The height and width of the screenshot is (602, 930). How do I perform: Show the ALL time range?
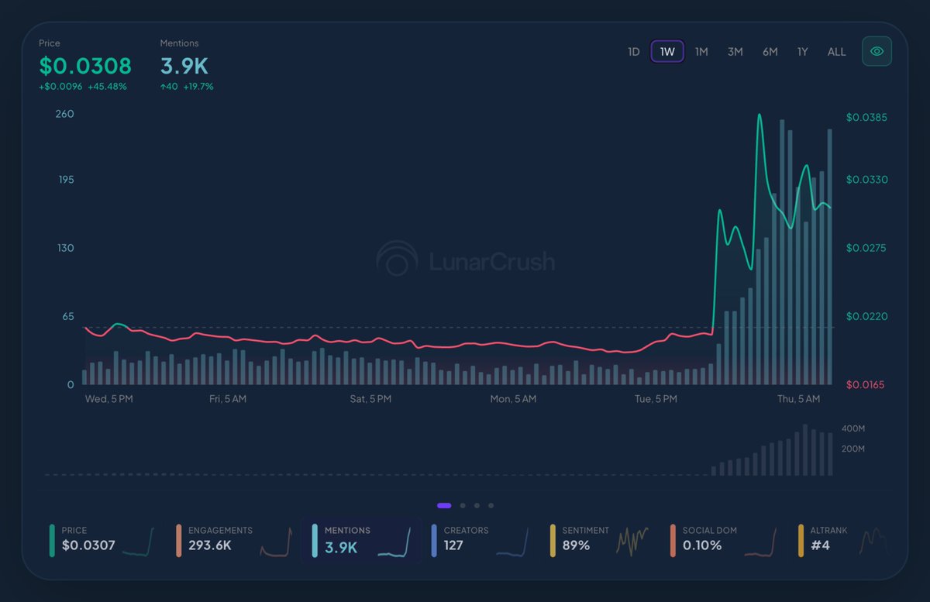pos(836,52)
